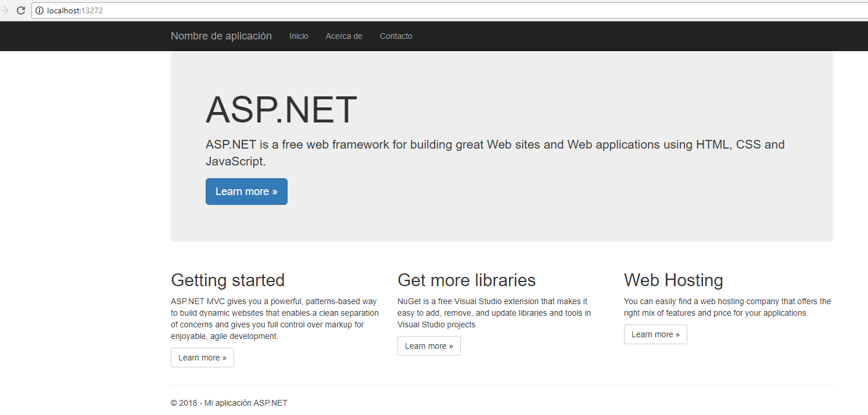Click the ASP.NET heading
Viewport: 868px width, 415px height.
pos(281,110)
